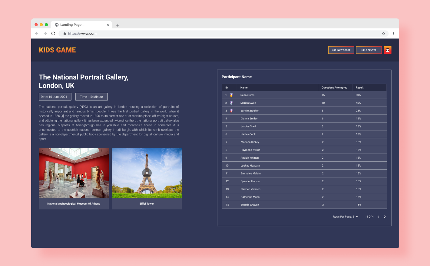This screenshot has height=266, width=430.
Task: Switch to the Landing Page tab
Action: tap(79, 25)
